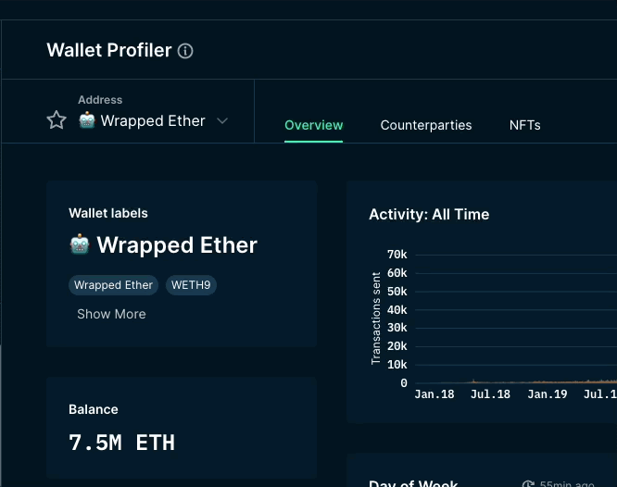Click the Transactions sent axis label
Viewport: 617px width, 487px height.
point(376,318)
